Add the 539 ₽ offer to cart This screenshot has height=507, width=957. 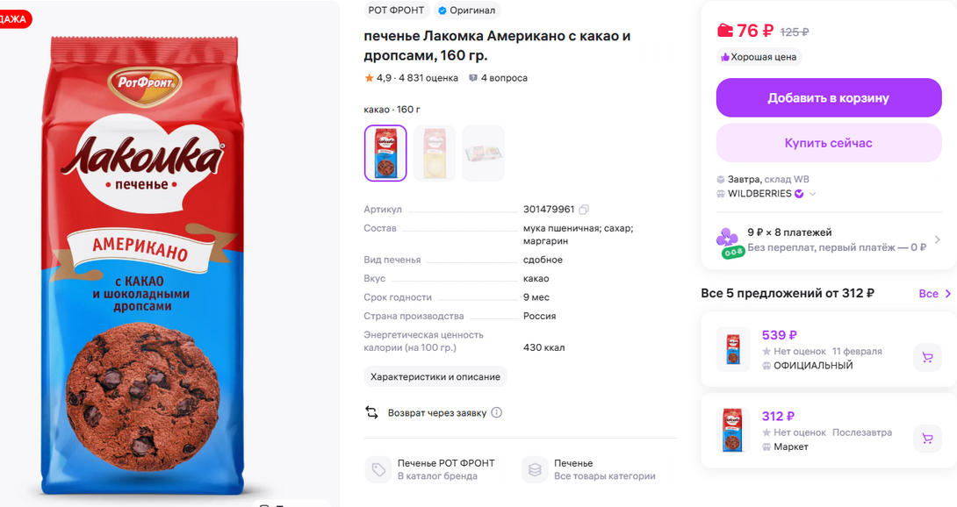[x=926, y=357]
